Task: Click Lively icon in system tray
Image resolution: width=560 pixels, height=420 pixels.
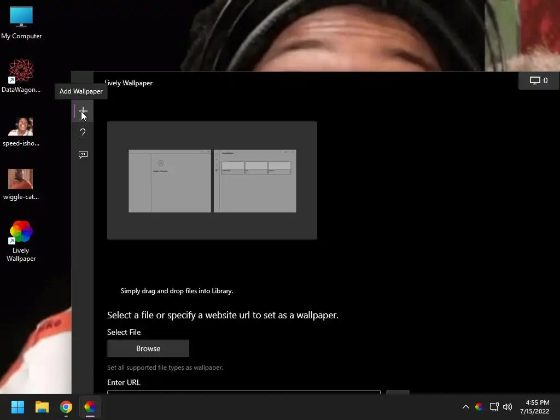Action: pos(479,407)
